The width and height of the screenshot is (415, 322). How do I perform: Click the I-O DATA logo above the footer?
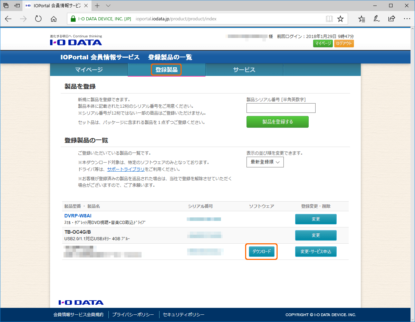81,303
